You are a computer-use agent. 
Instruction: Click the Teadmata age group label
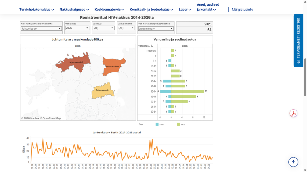(151, 51)
